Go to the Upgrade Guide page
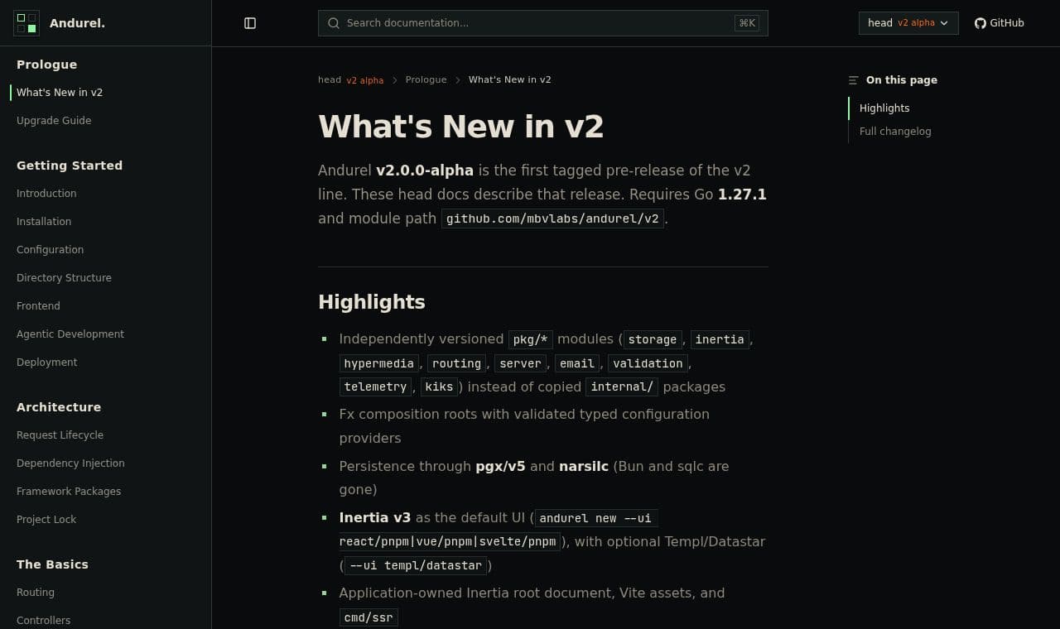The image size is (1060, 629). pyautogui.click(x=54, y=121)
